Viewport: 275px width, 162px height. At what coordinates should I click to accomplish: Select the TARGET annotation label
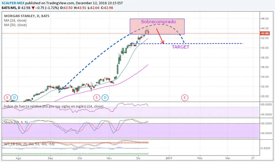[x=181, y=47]
